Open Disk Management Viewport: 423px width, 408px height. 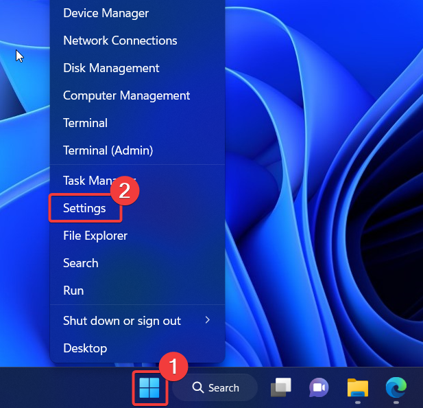point(137,68)
